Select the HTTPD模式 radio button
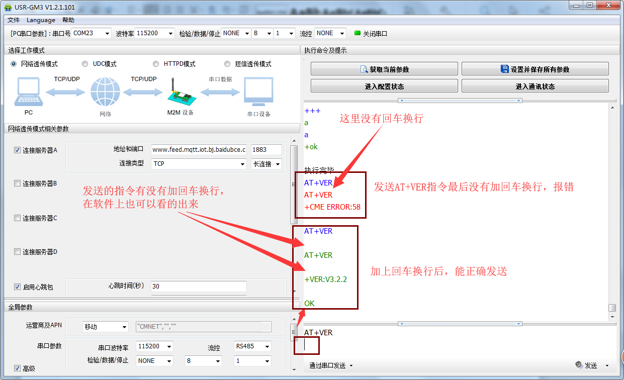Screen dimensions: 624x380 tap(156, 64)
